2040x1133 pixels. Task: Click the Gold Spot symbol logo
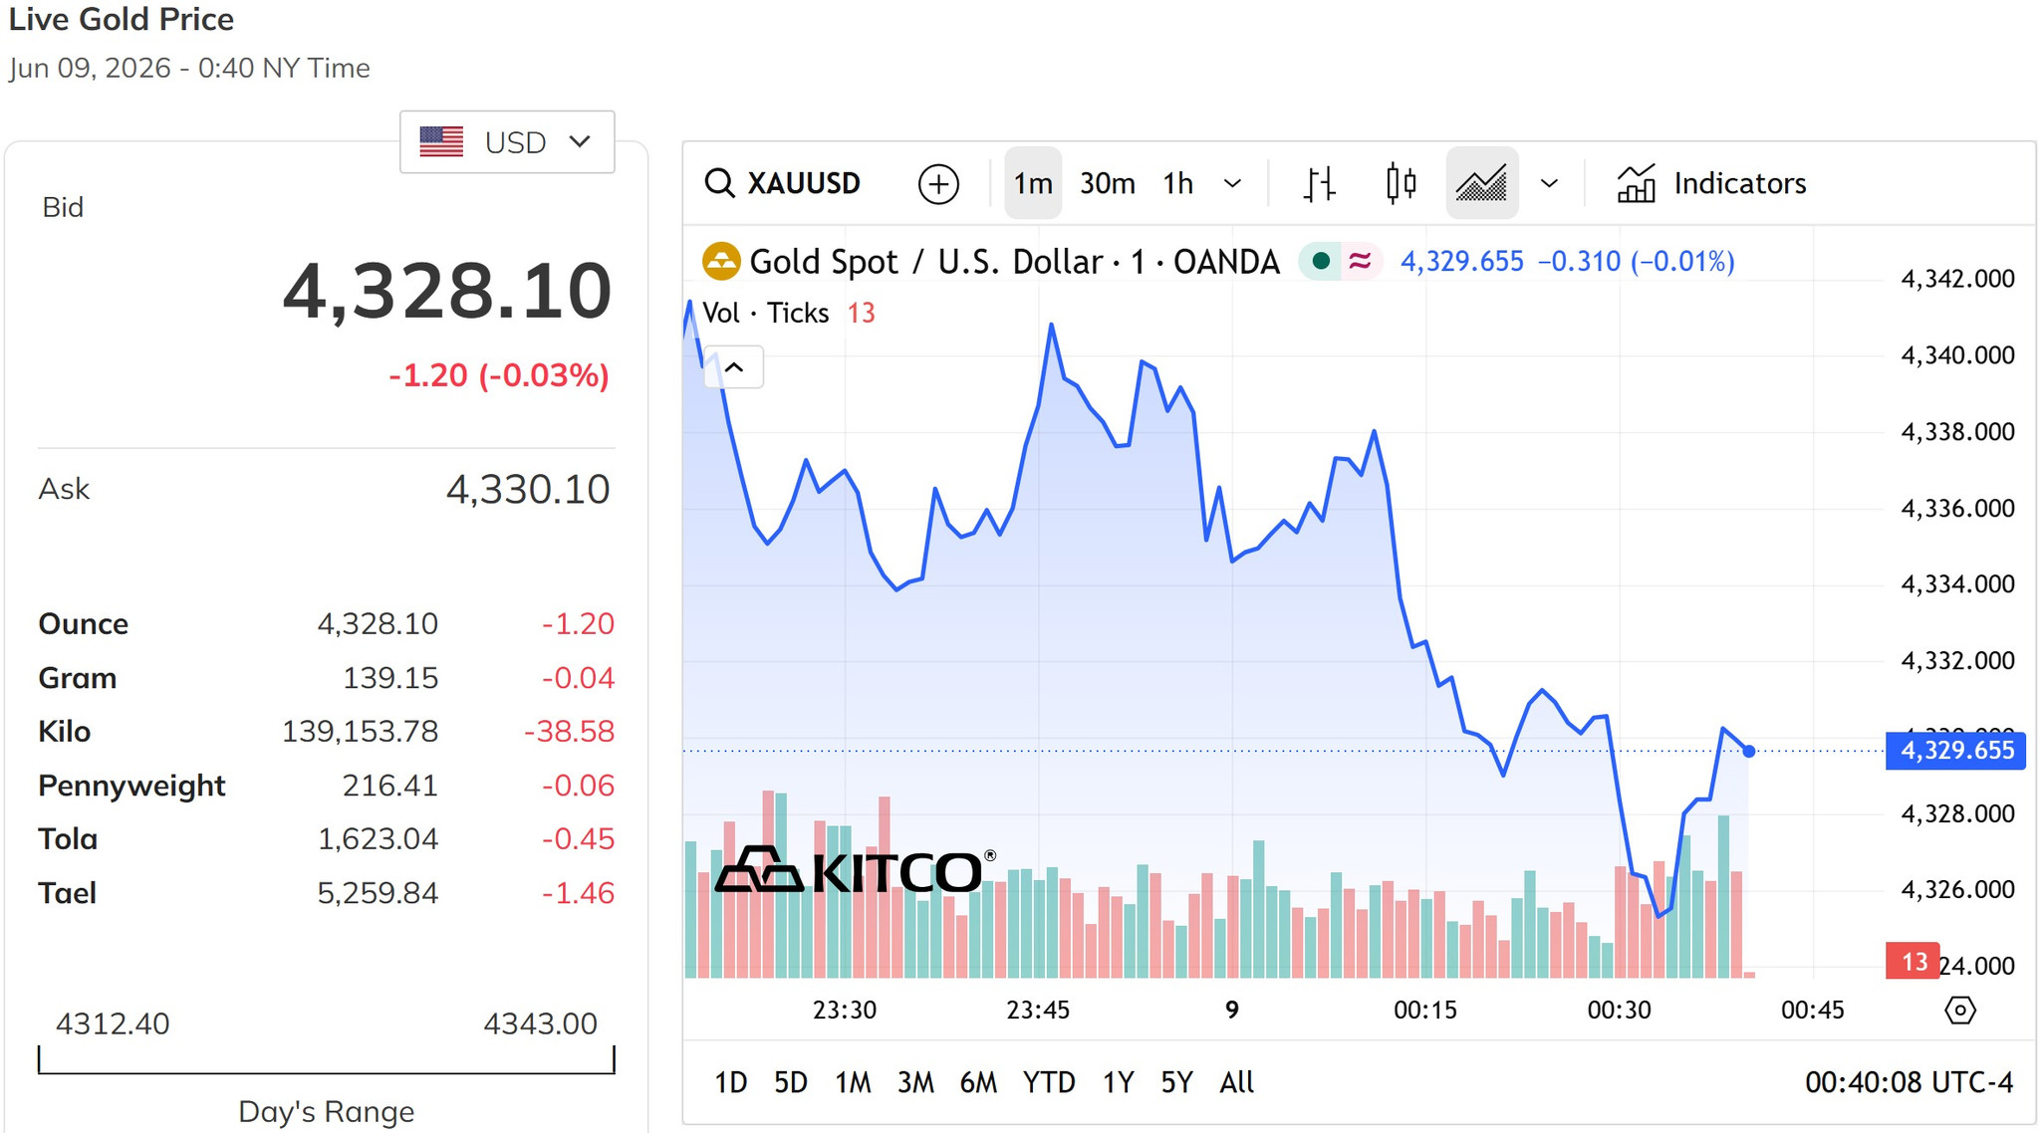point(720,261)
